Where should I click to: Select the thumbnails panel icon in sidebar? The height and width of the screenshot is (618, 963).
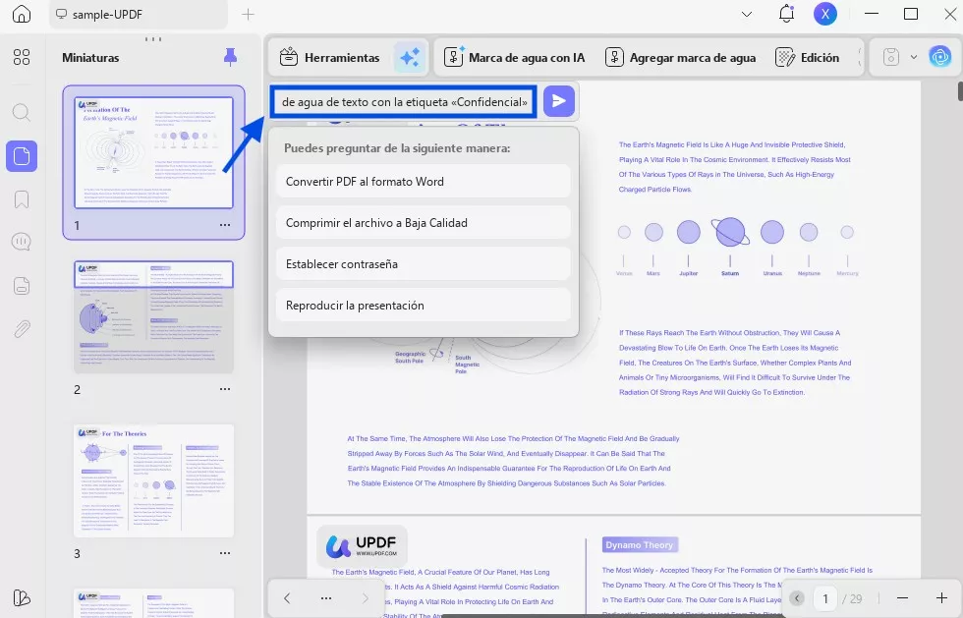click(x=22, y=156)
